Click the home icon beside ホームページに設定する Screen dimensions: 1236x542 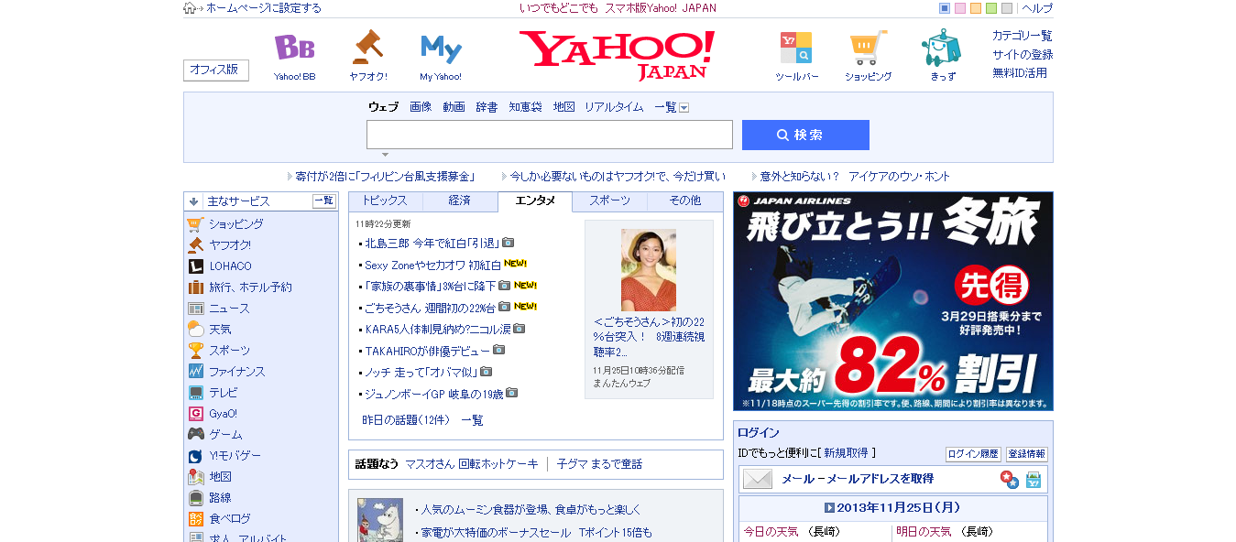(190, 8)
